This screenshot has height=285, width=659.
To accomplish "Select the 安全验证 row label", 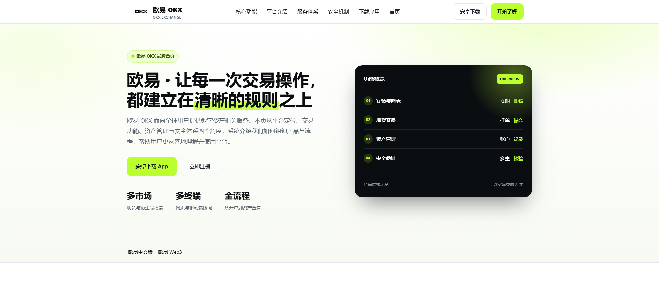I will click(386, 158).
